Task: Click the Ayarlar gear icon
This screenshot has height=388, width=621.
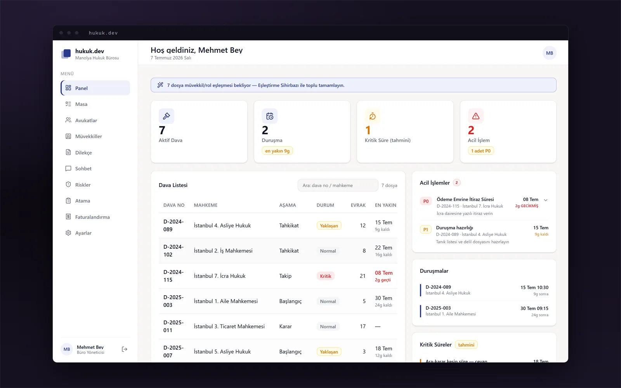Action: pyautogui.click(x=68, y=233)
